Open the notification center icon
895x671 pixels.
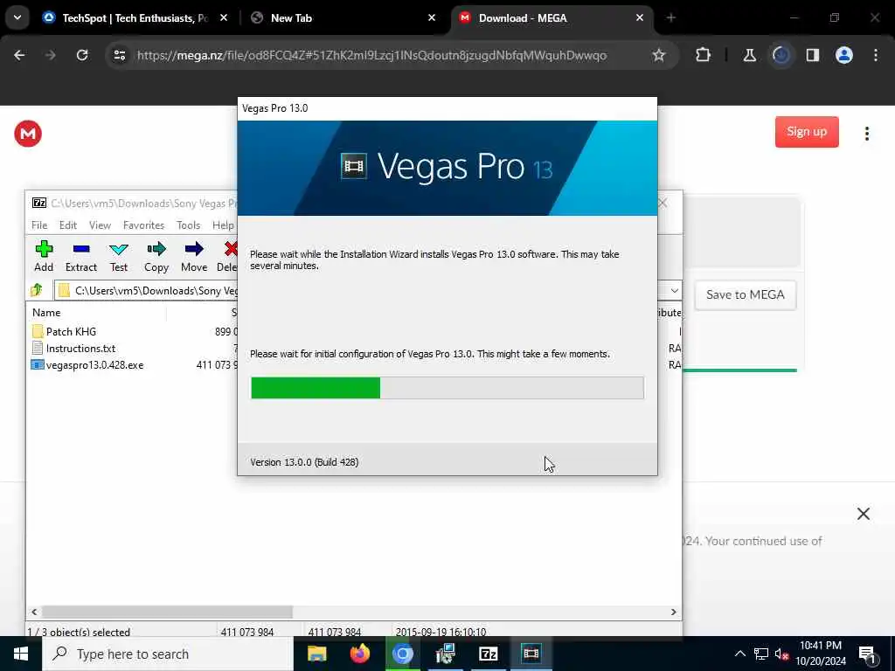point(867,654)
